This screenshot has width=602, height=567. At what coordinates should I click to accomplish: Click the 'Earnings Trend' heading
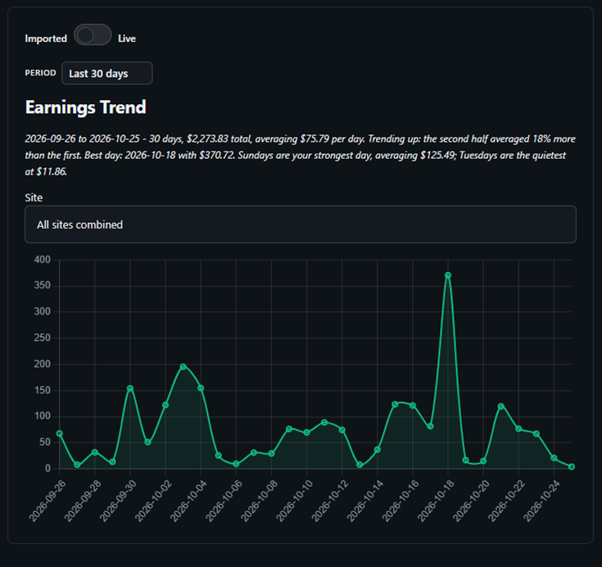pyautogui.click(x=86, y=107)
